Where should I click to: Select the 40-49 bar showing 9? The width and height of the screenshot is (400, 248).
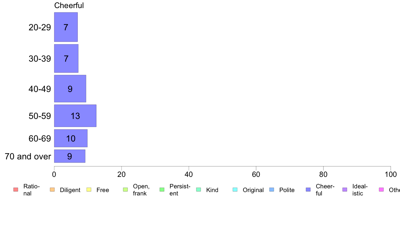70,89
